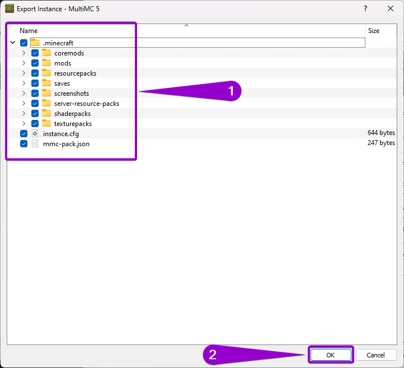Select the shaderpacks row label
404x368 pixels.
pos(72,114)
